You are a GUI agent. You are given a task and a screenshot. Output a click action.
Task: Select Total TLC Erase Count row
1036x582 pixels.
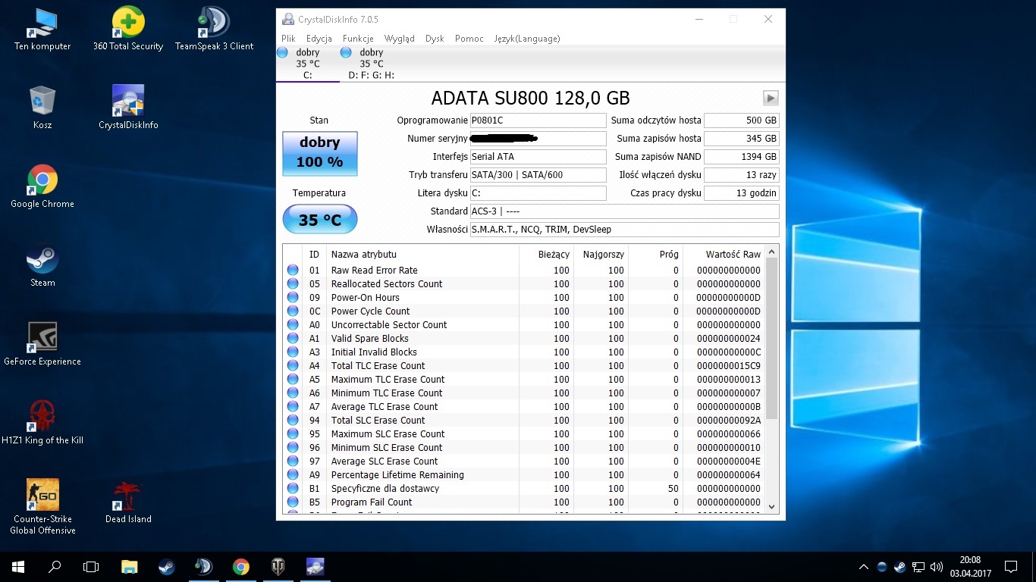tap(524, 366)
